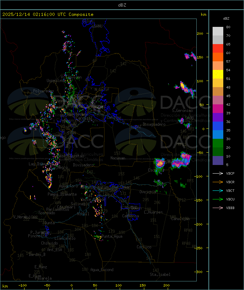Click the 80 value on the color scale
Screen dimensions: 244x290
click(228, 27)
